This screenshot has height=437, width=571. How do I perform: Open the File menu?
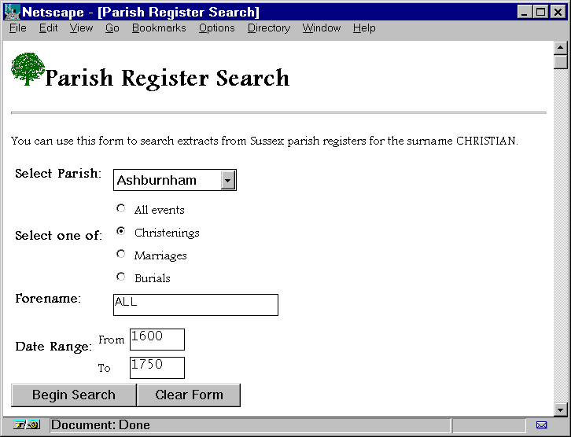18,28
